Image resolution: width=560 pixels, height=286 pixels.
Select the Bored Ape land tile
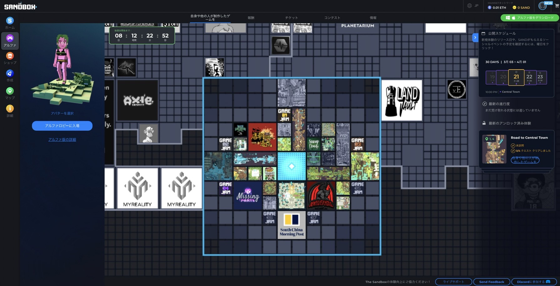pyautogui.click(x=149, y=133)
